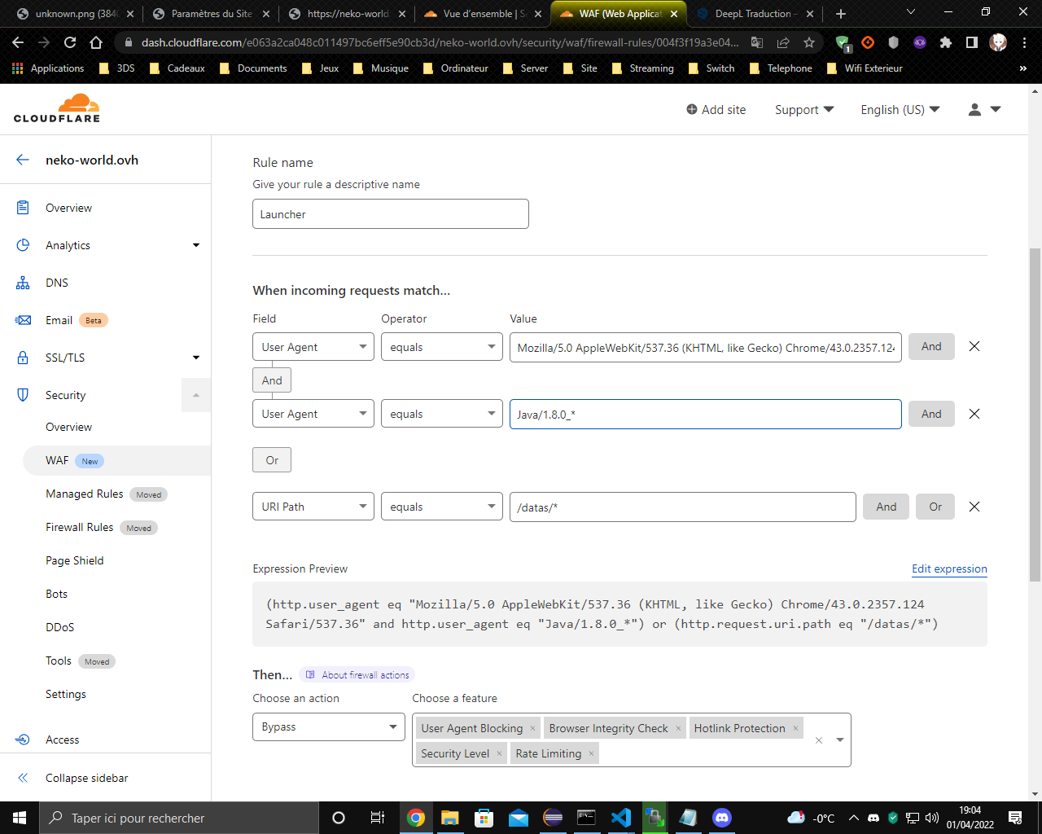Go to the Chrome home page
This screenshot has height=834, width=1042.
(x=96, y=42)
